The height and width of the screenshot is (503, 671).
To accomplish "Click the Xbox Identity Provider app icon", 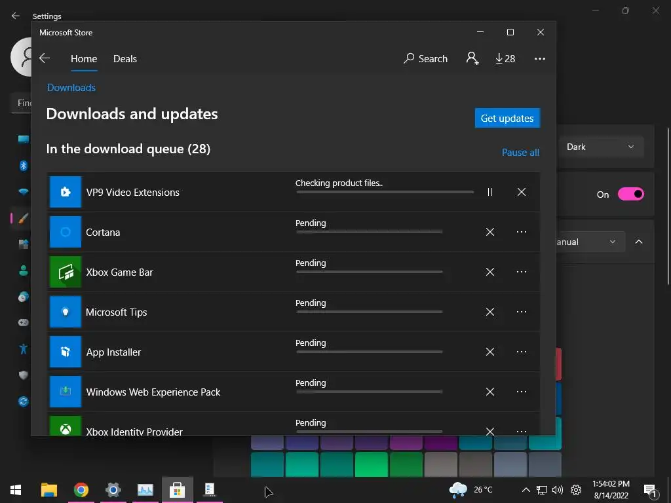I will pos(66,426).
